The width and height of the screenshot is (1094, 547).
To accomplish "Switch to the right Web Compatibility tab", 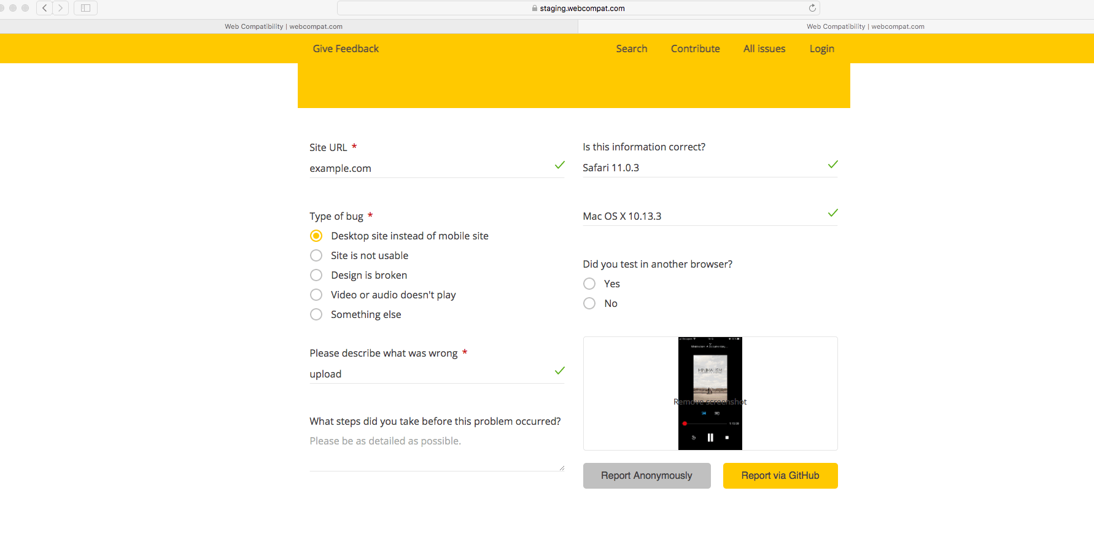I will click(x=866, y=26).
